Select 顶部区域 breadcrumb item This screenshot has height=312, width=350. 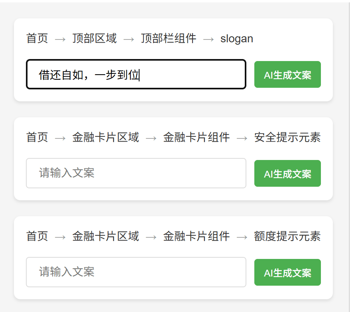pos(94,39)
